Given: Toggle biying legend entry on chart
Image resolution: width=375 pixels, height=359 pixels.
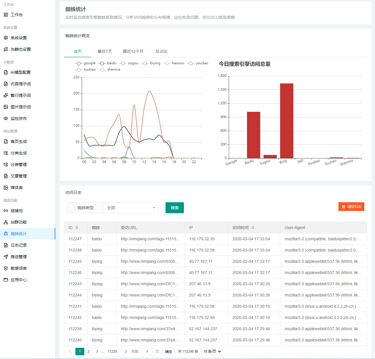Looking at the screenshot, I should tap(151, 63).
